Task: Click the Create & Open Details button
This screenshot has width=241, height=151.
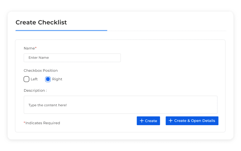Action: pos(192,121)
